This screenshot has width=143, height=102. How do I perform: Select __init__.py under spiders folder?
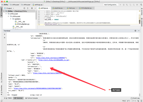(x=20, y=21)
